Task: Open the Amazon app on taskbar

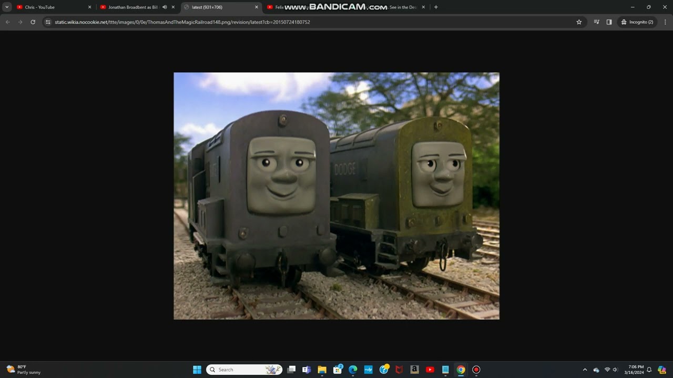Action: [414, 370]
